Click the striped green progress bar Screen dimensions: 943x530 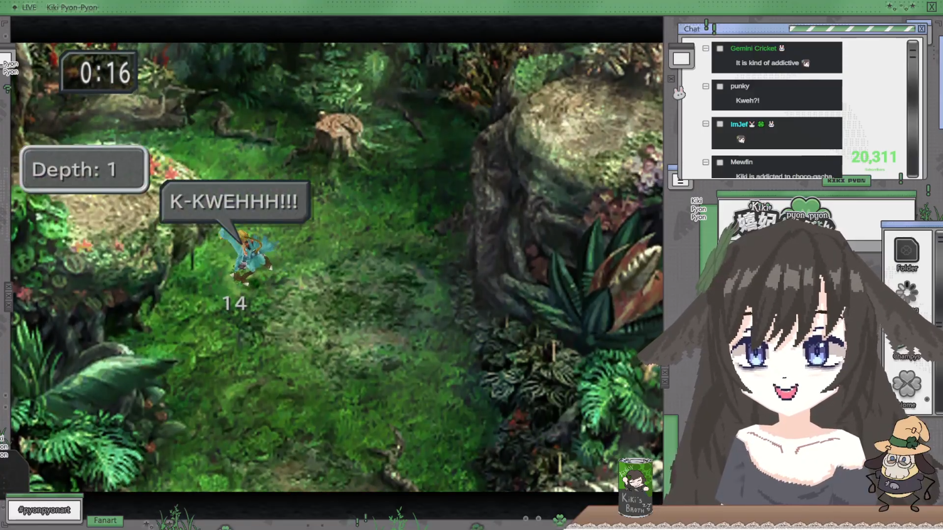[851, 29]
